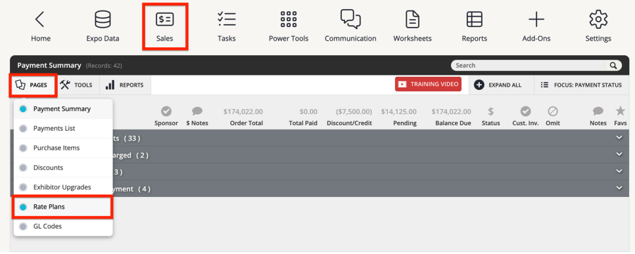635x254 pixels.
Task: Open the Pages dropdown menu
Action: pos(34,85)
